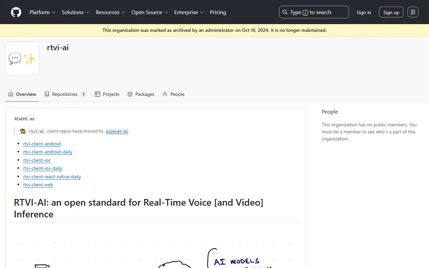Click the no public members message
429x268 pixels.
(369, 132)
